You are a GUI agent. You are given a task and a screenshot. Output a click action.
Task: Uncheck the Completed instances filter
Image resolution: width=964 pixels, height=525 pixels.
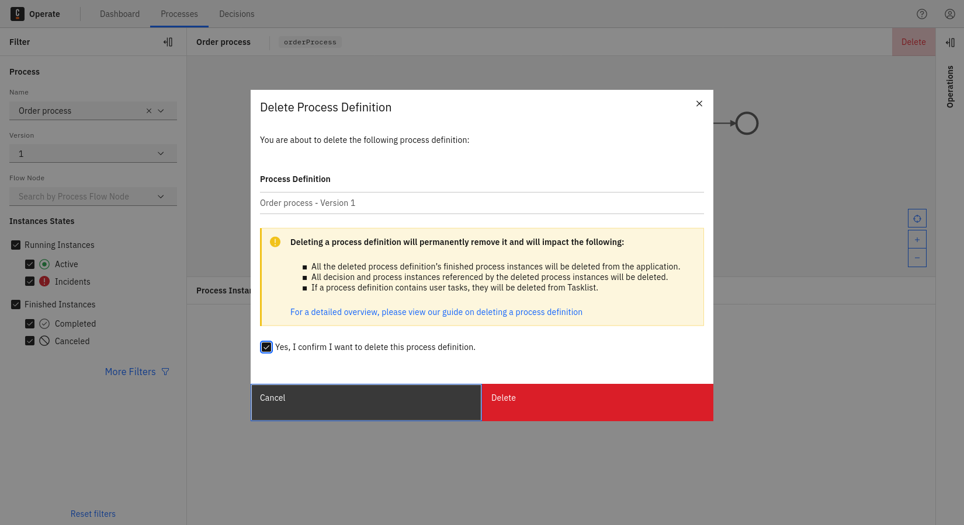pyautogui.click(x=30, y=323)
